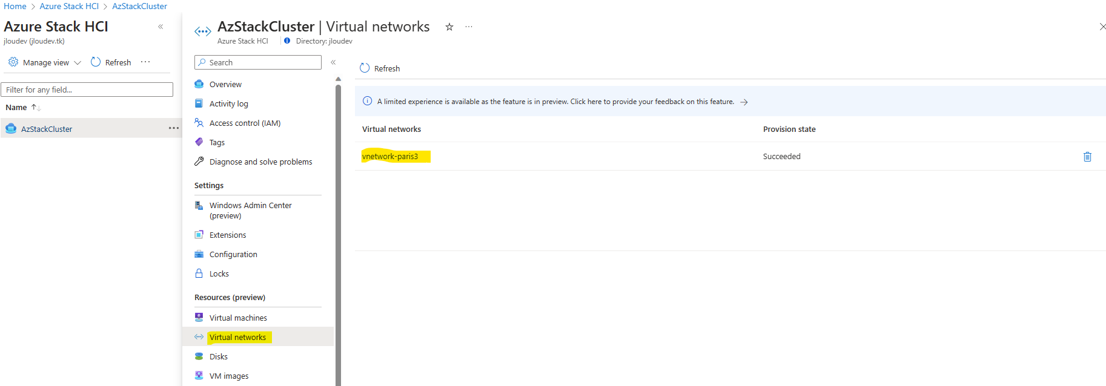Click the Filter for any field box
The height and width of the screenshot is (386, 1106).
coord(87,90)
